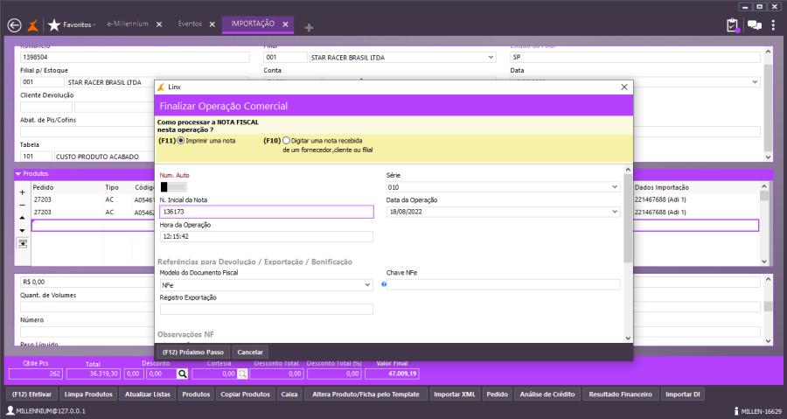Click help icon beside Chave NFe
This screenshot has width=787, height=419.
pyautogui.click(x=384, y=284)
